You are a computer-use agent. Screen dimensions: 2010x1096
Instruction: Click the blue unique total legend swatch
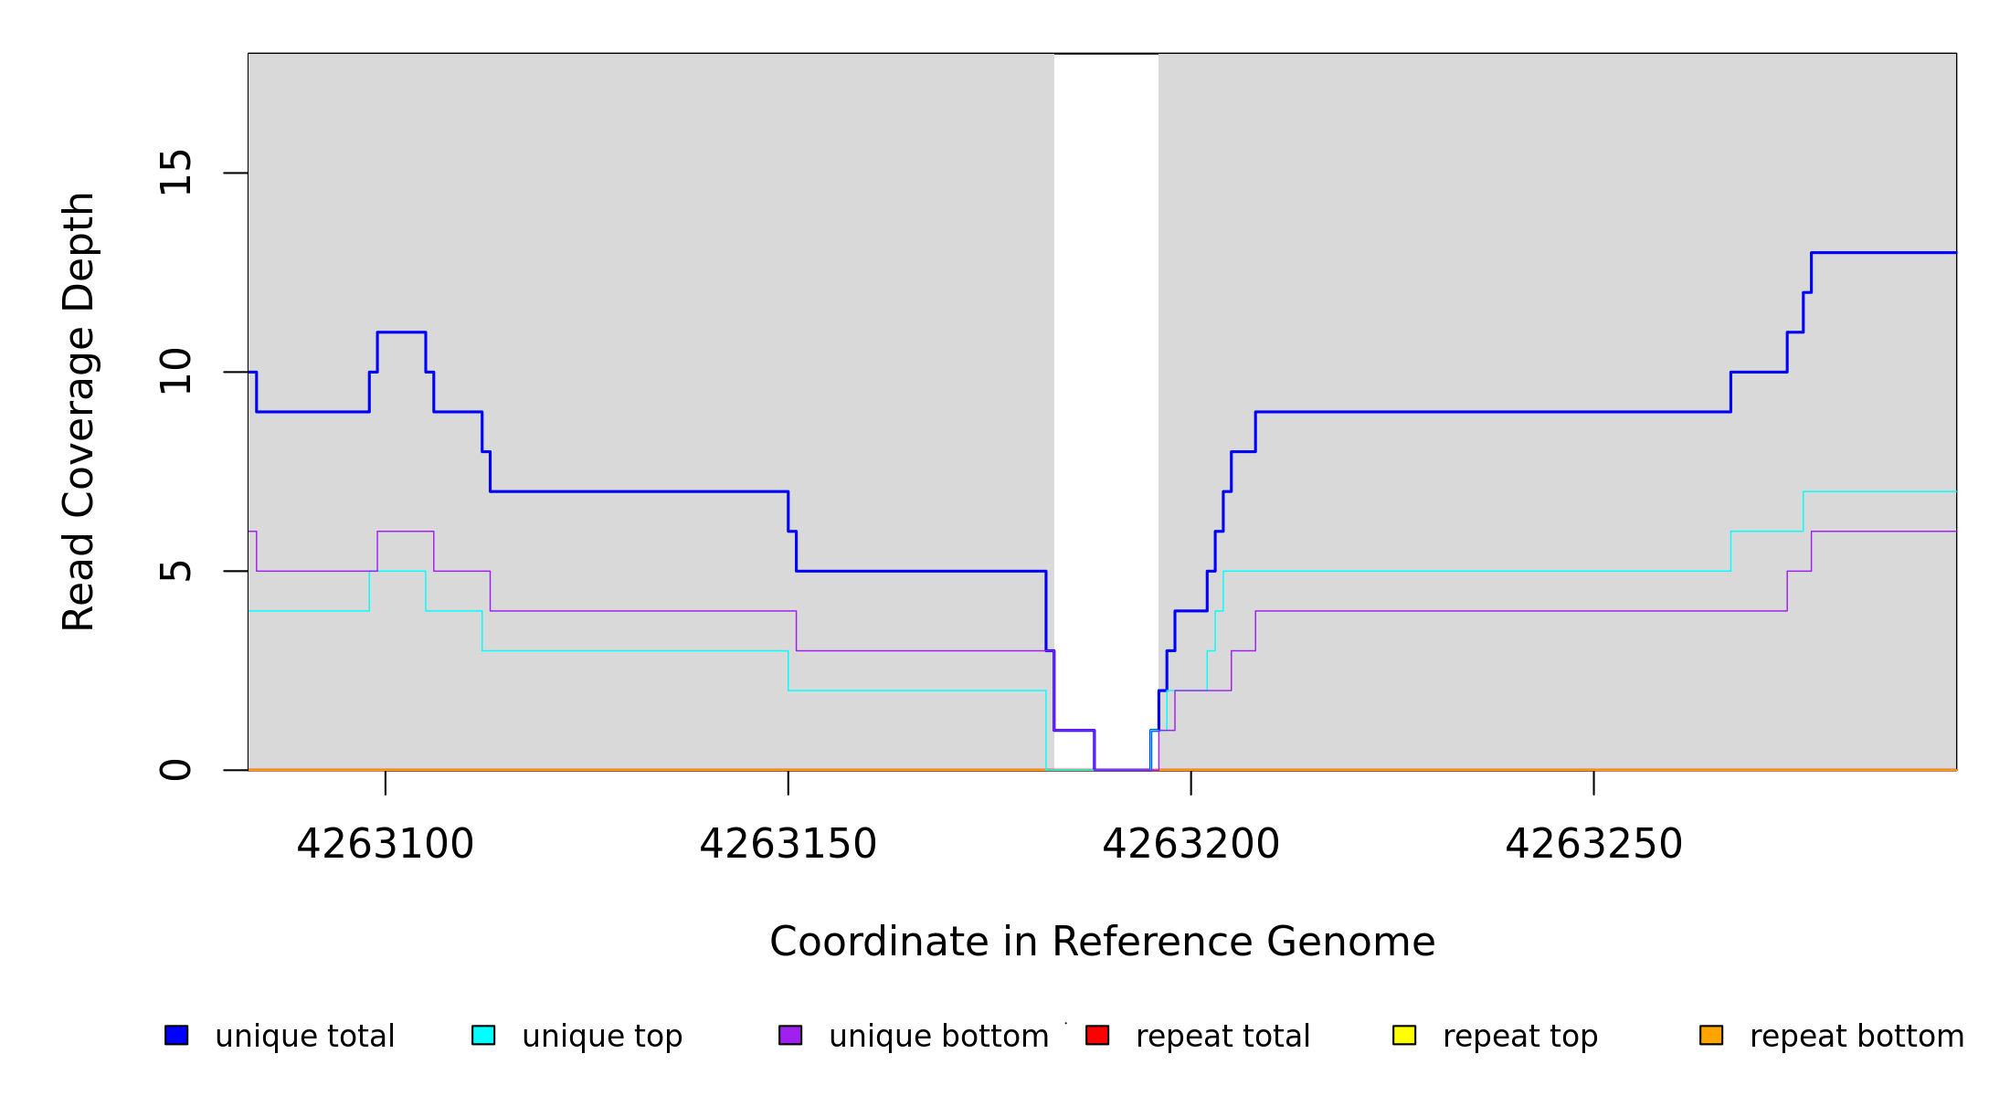(176, 1035)
